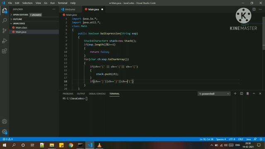This screenshot has height=149, width=265.
Task: Click into the terminal prompt input
Action: 87,99
